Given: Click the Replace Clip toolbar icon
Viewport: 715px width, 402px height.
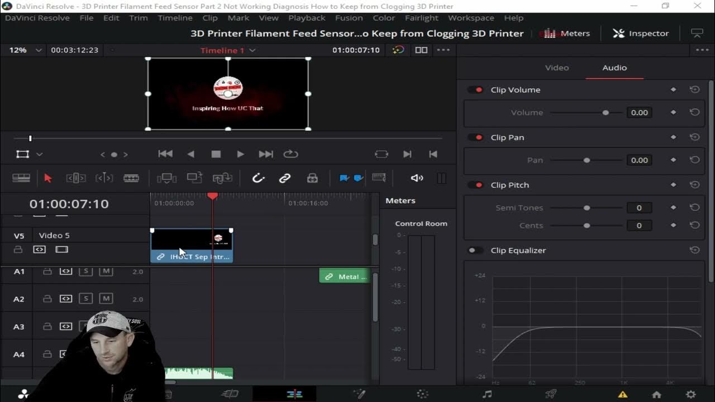Looking at the screenshot, I should 222,178.
